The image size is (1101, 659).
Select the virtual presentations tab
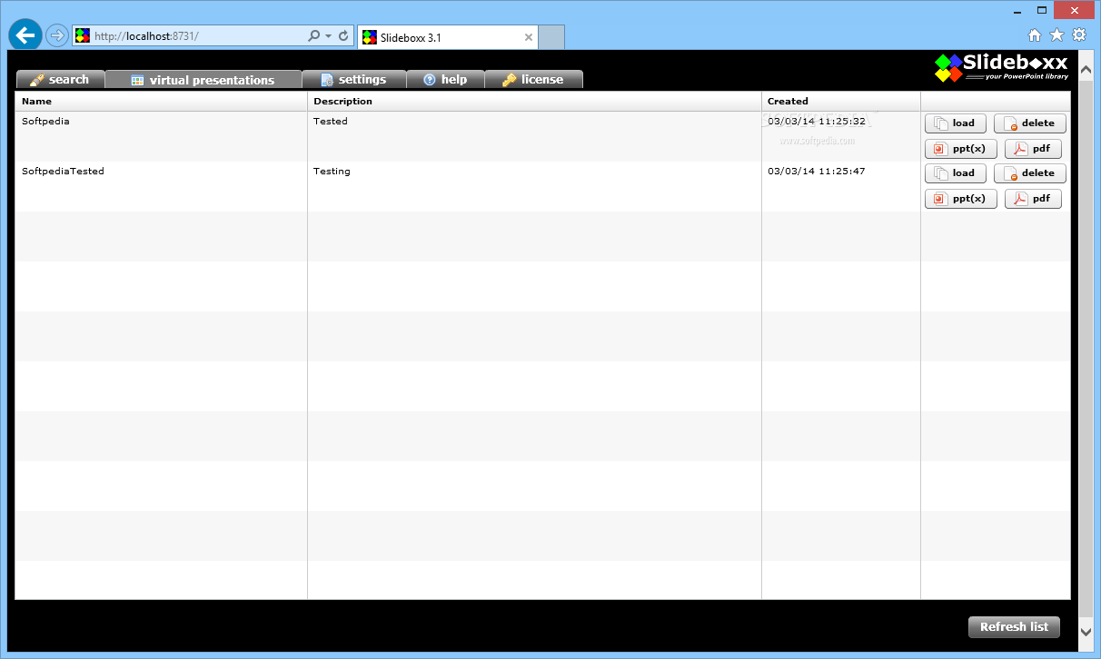coord(203,80)
